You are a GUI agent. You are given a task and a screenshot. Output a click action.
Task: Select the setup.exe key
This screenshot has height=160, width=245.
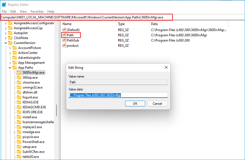(29, 147)
